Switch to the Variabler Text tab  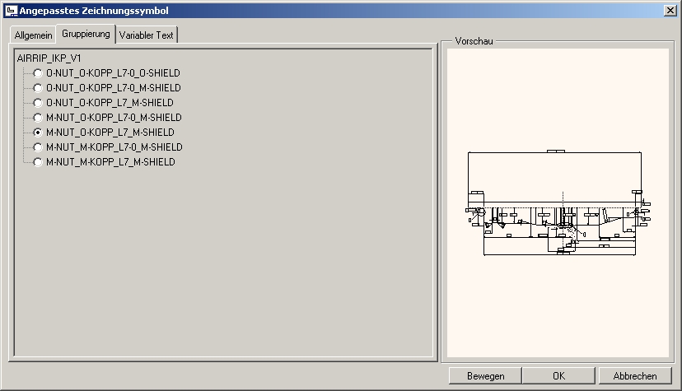click(x=146, y=35)
